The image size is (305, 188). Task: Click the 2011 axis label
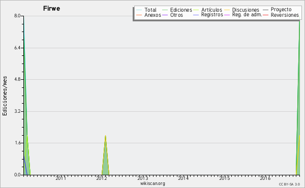click(60, 178)
